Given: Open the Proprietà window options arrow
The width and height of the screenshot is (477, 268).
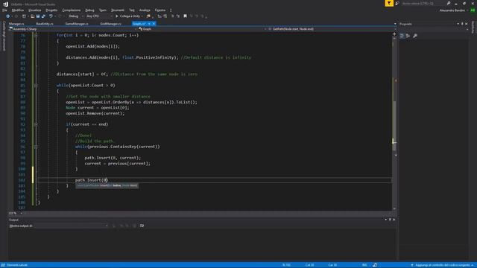Looking at the screenshot, I should click(458, 24).
